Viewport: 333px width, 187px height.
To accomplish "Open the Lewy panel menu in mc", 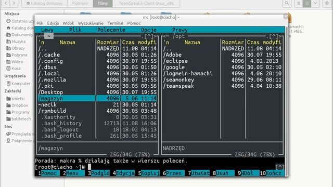I will point(47,30).
